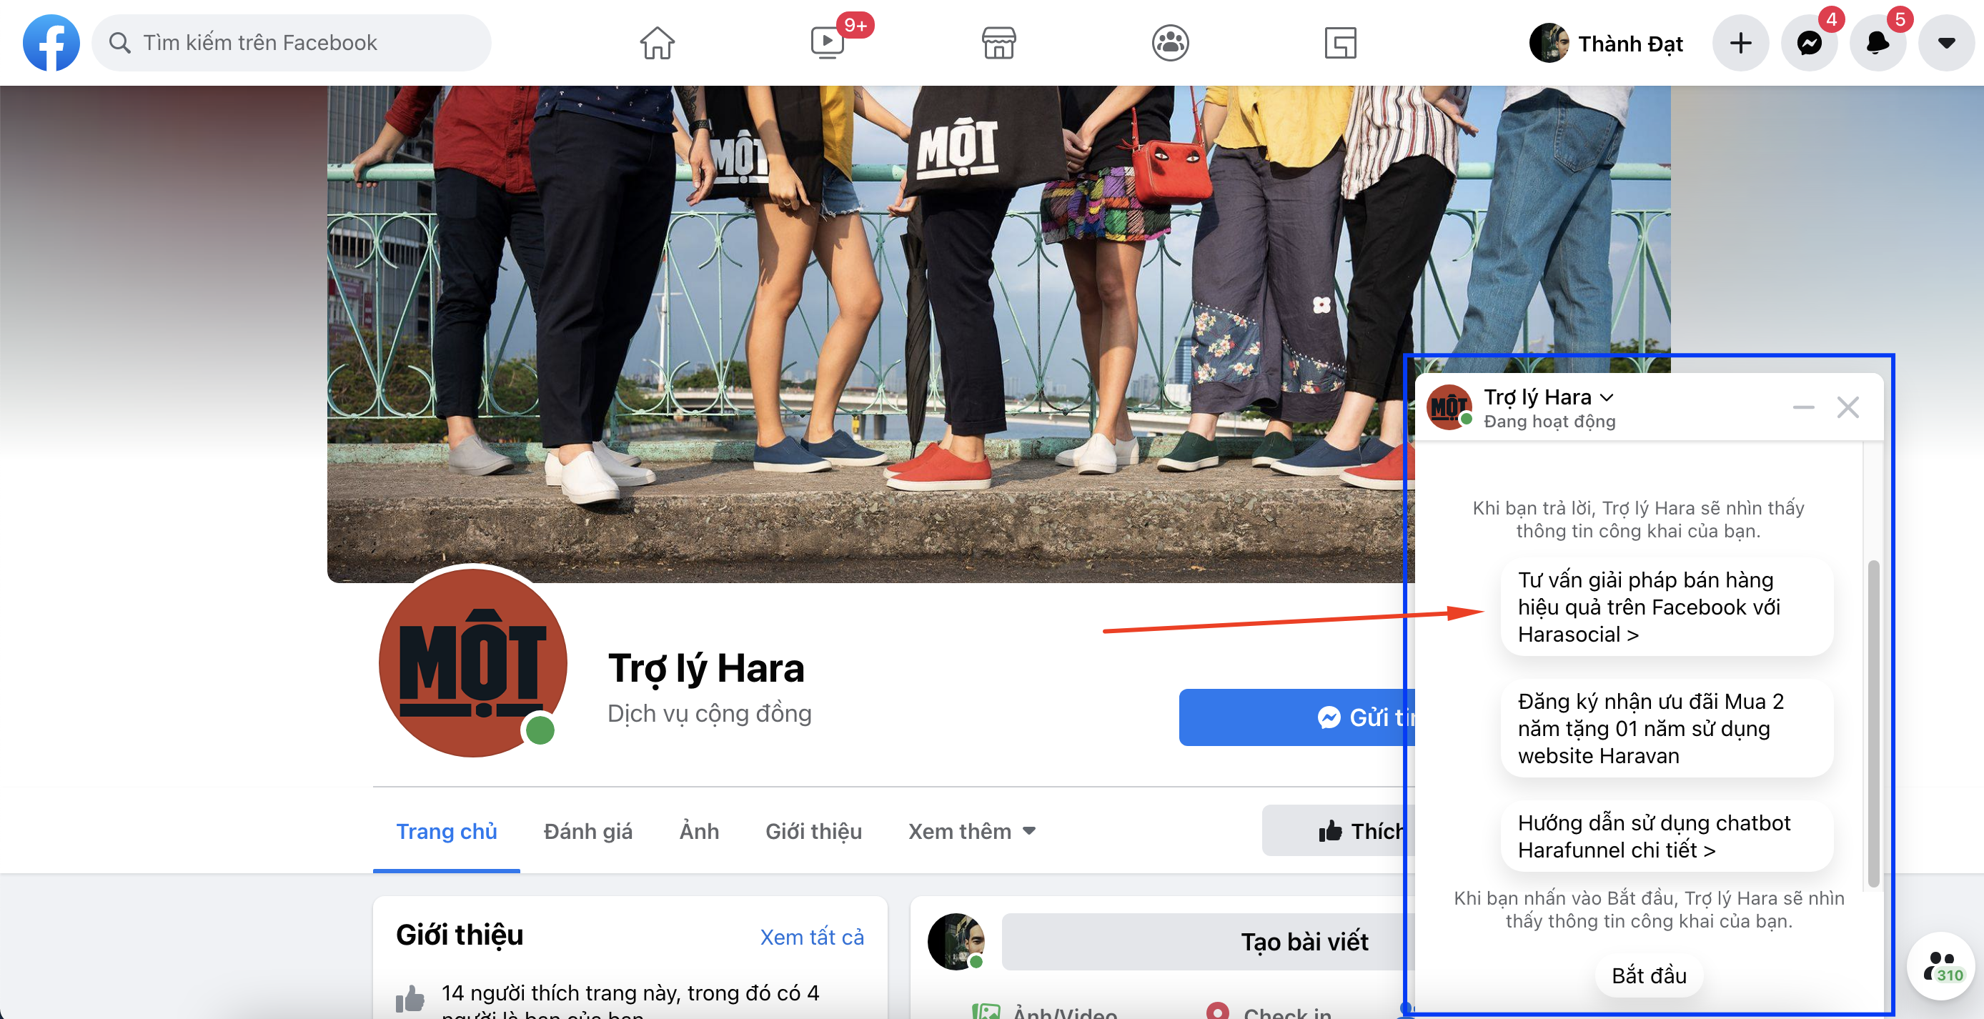Open the Watch video icon
The height and width of the screenshot is (1019, 1984).
pos(828,42)
